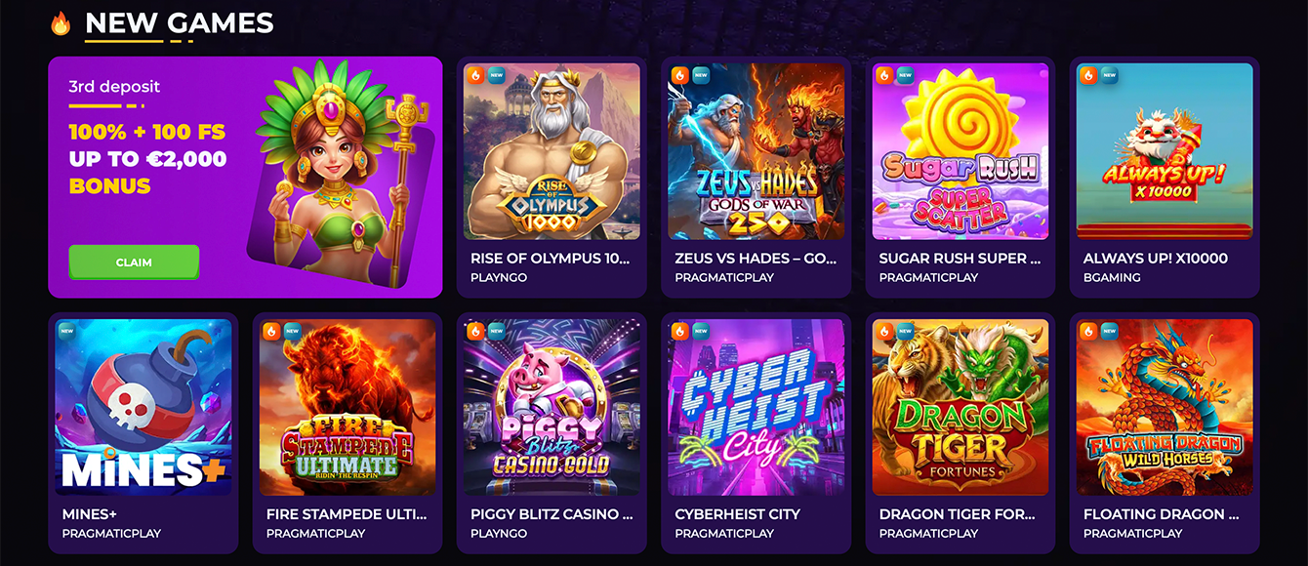Click the NEW badge on the Mines+ tile
This screenshot has width=1308, height=566.
tap(67, 331)
